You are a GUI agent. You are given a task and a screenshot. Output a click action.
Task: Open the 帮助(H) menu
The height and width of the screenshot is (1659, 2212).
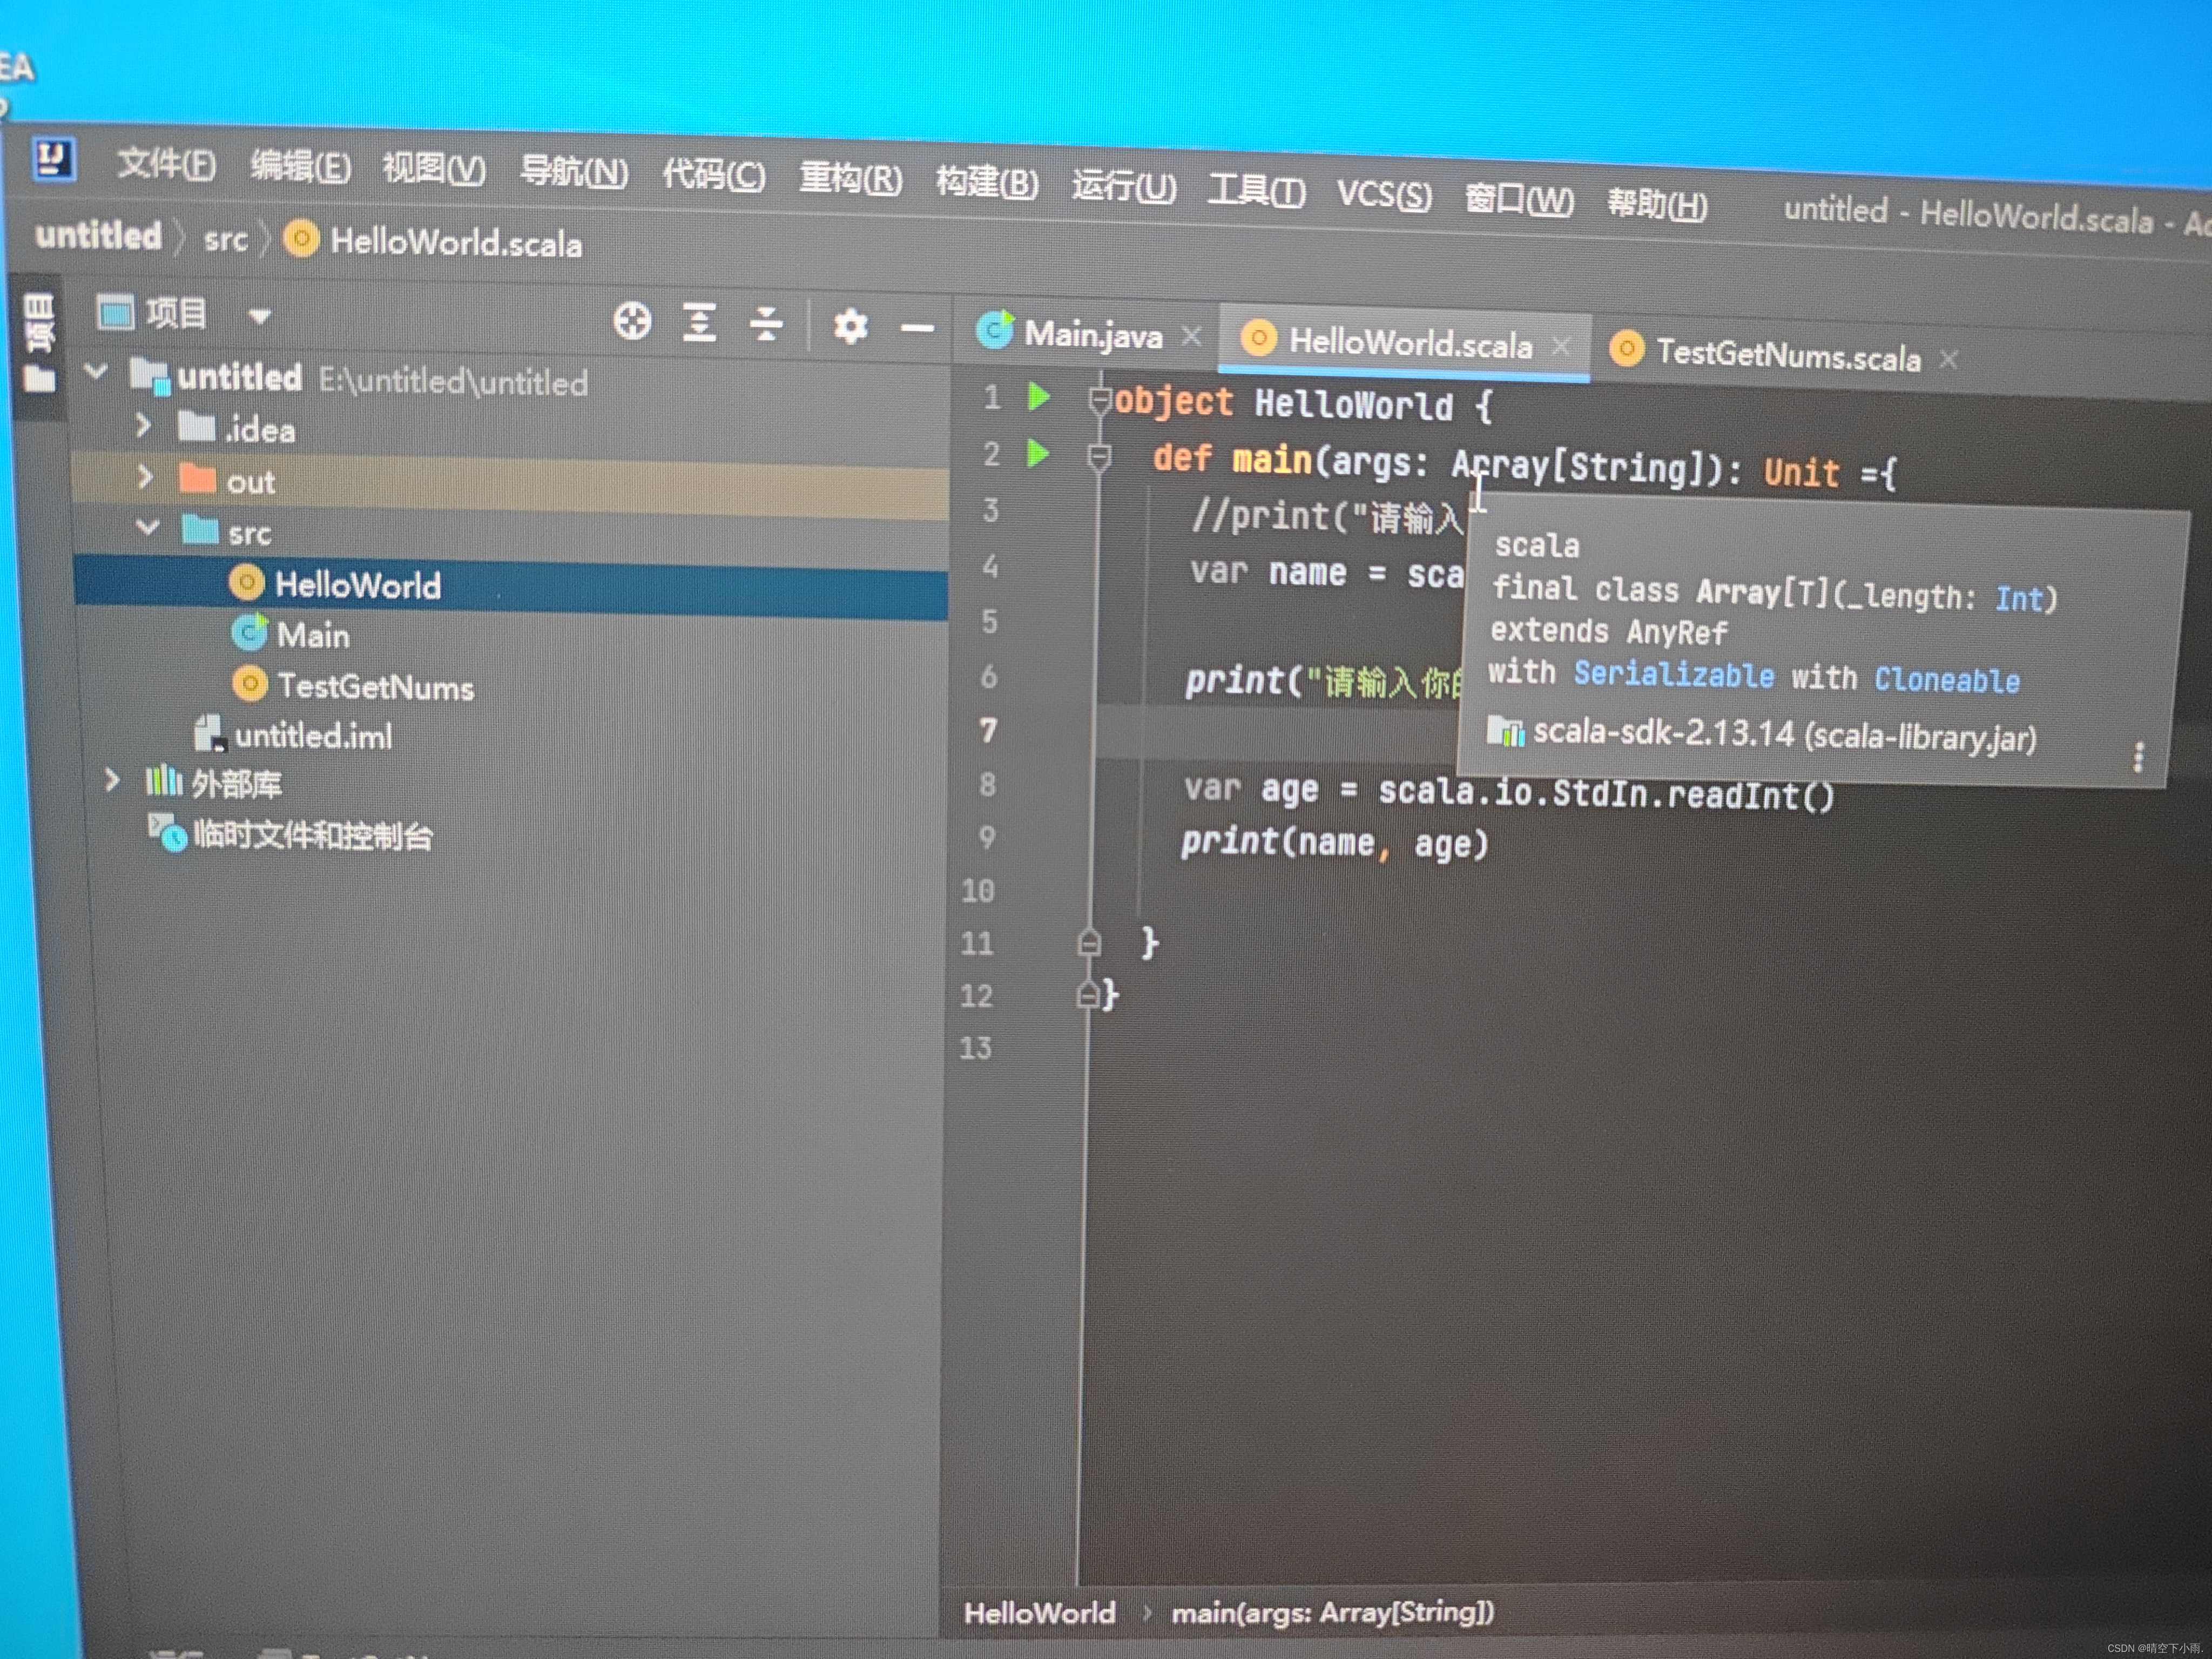click(1657, 204)
